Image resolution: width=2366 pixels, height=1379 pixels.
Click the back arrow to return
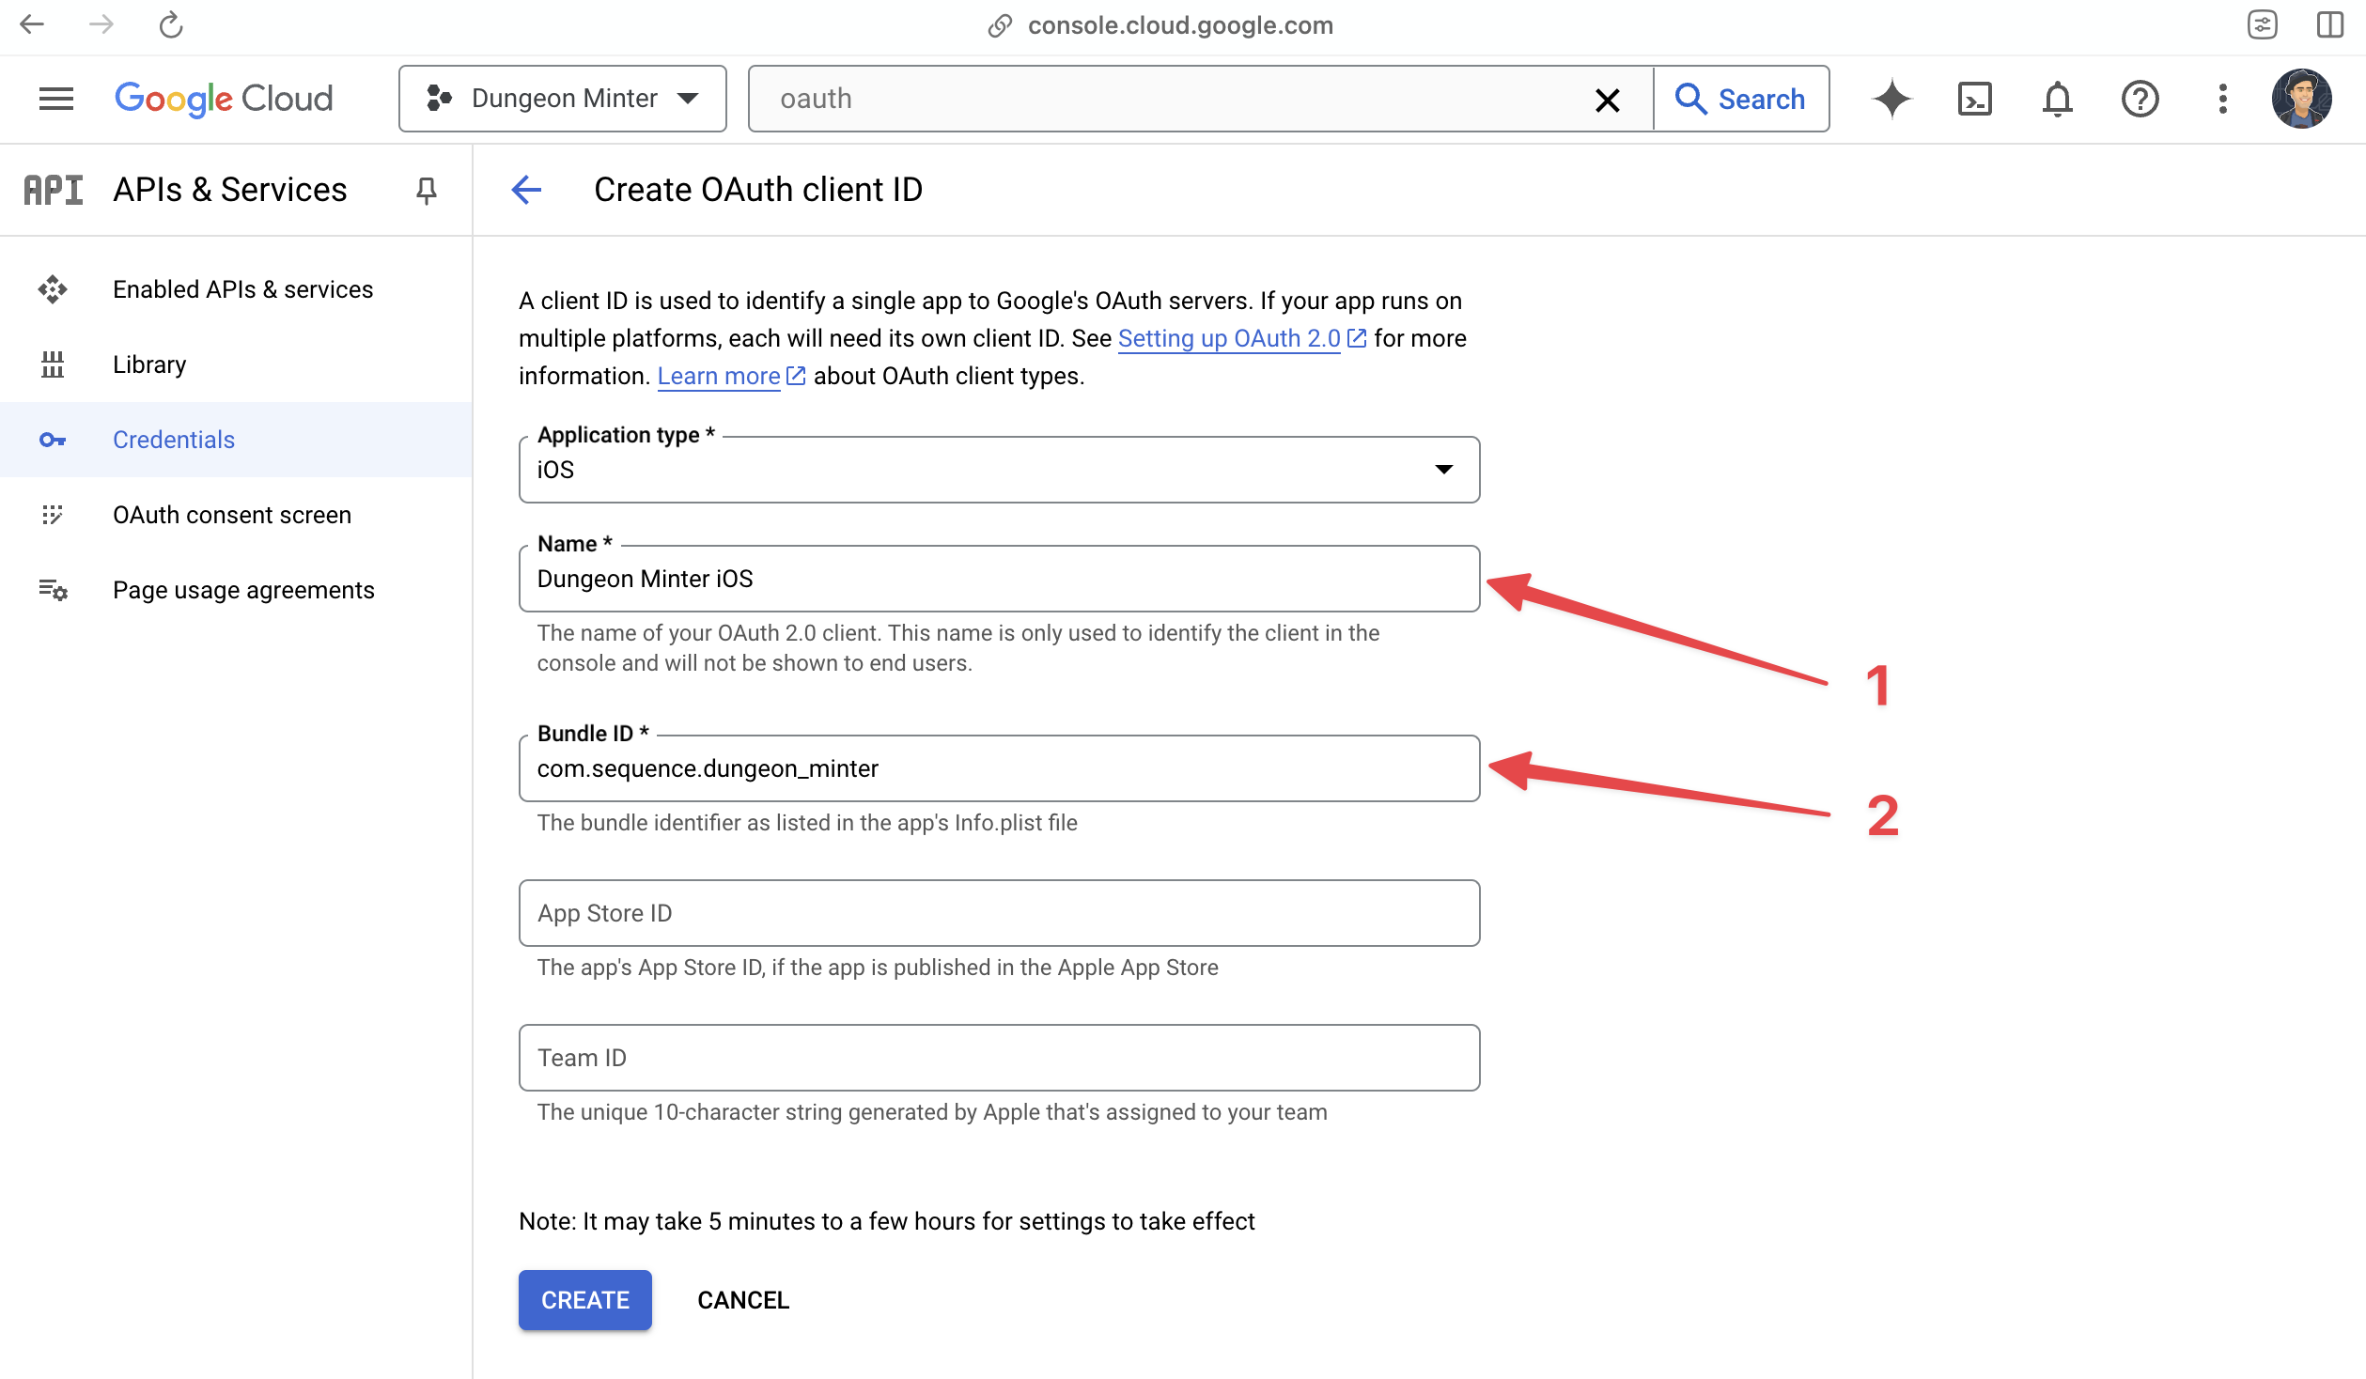(523, 187)
